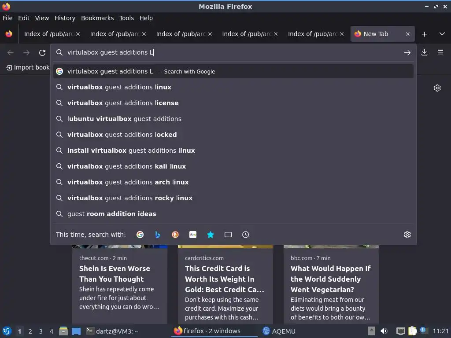This screenshot has width=451, height=338.
Task: Click in the address bar text field
Action: pyautogui.click(x=233, y=53)
